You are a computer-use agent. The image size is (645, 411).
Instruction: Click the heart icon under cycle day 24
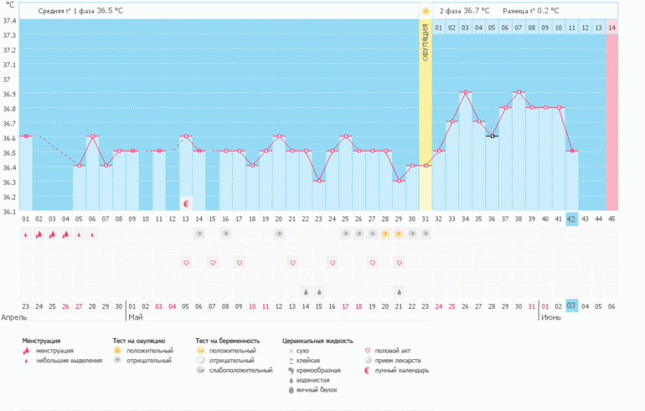[x=333, y=263]
